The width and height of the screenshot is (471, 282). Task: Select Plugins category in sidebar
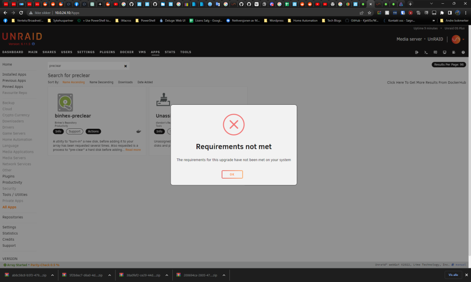tap(8, 176)
